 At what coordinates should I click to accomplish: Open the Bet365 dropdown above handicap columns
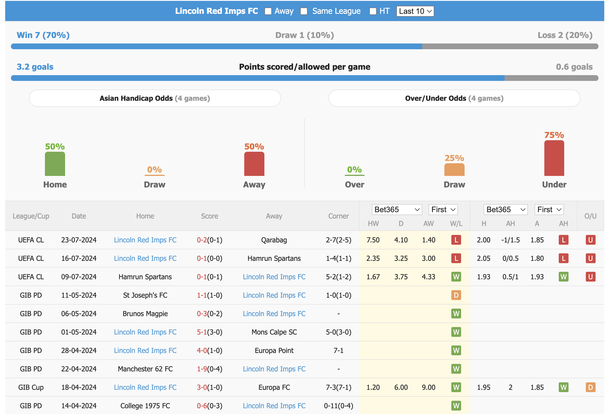pos(506,210)
